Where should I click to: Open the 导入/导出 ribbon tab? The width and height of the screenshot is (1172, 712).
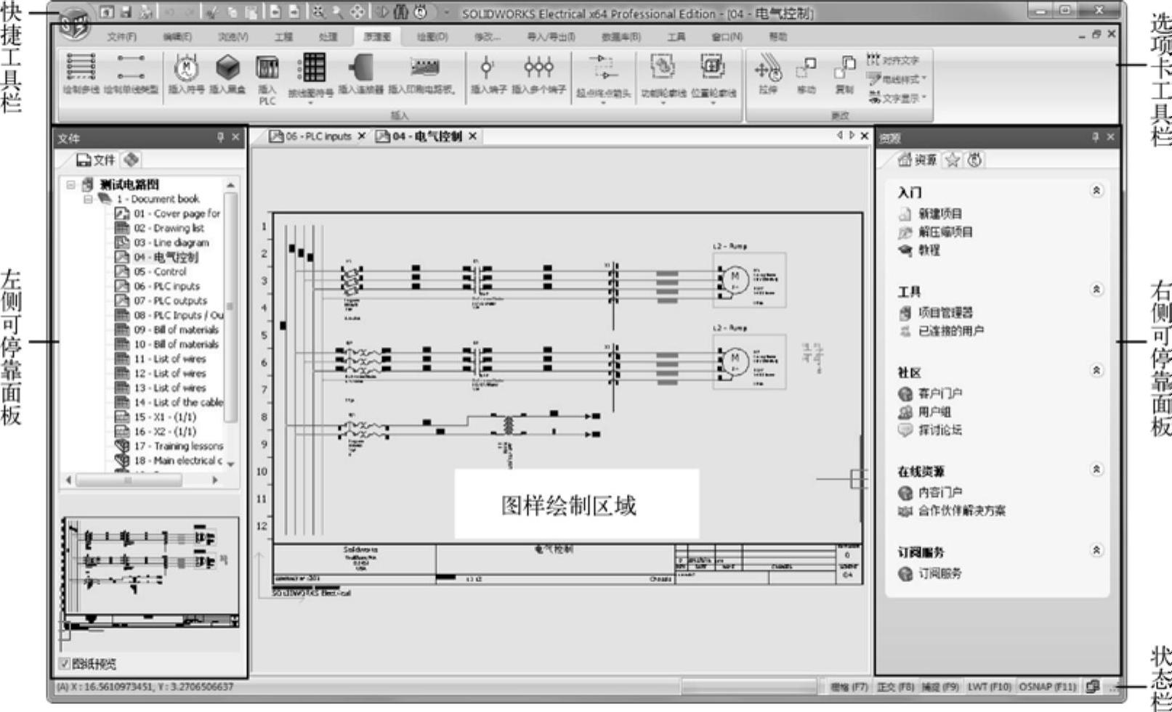[x=551, y=36]
